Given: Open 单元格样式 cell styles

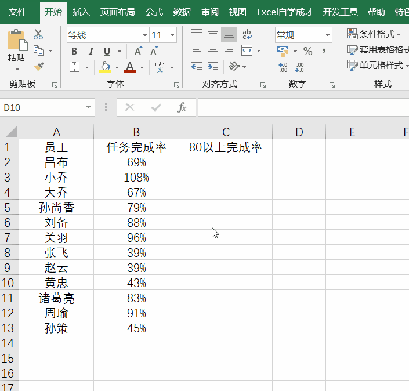Looking at the screenshot, I should click(378, 65).
